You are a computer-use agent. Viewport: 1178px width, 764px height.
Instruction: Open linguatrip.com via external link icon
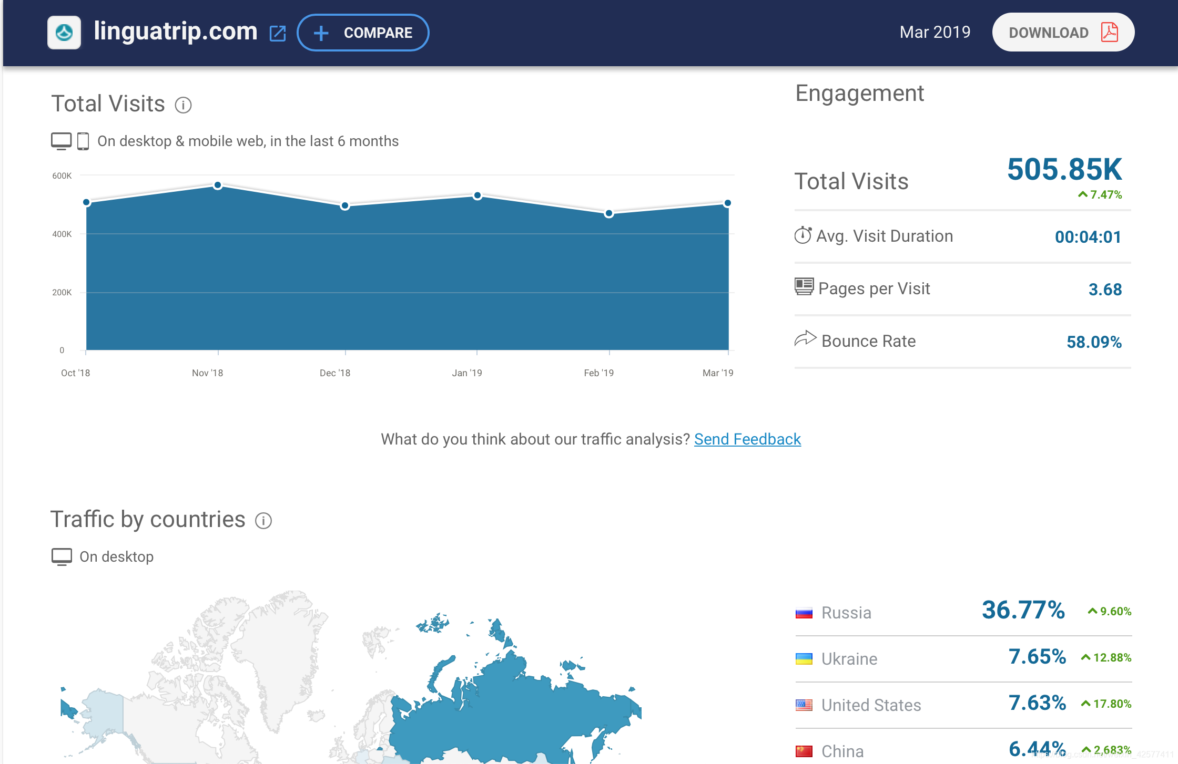278,34
